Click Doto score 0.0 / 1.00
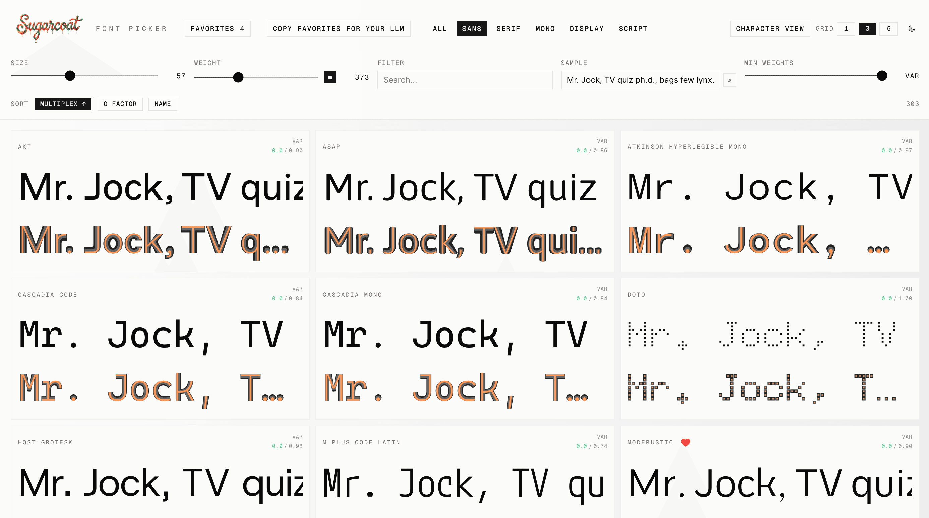Image resolution: width=929 pixels, height=518 pixels. 896,299
